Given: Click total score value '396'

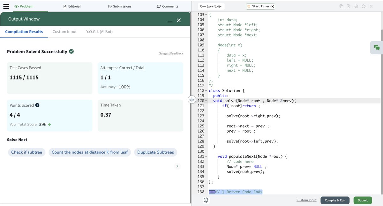Looking at the screenshot, I should pyautogui.click(x=43, y=125).
